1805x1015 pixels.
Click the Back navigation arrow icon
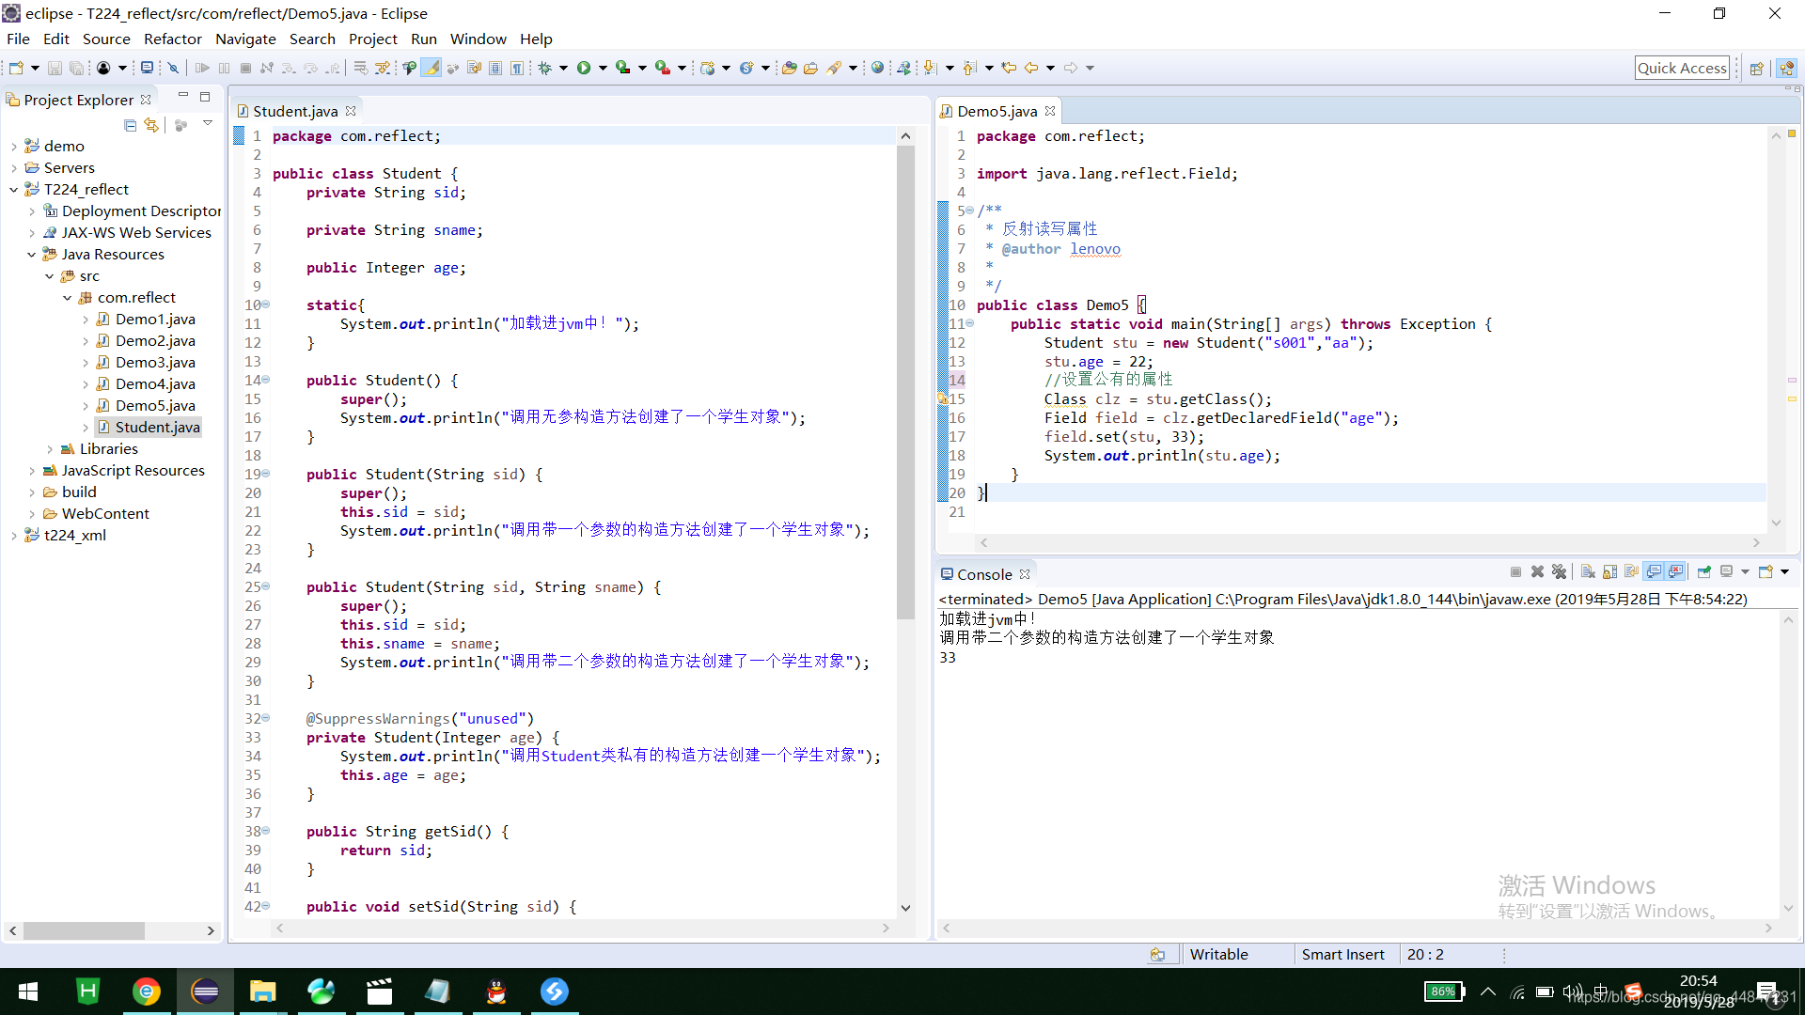click(x=1031, y=68)
